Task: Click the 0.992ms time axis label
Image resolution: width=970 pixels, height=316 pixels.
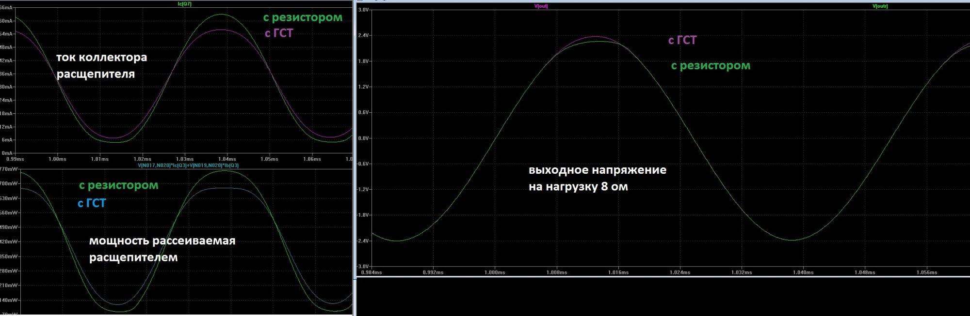Action: pos(433,272)
